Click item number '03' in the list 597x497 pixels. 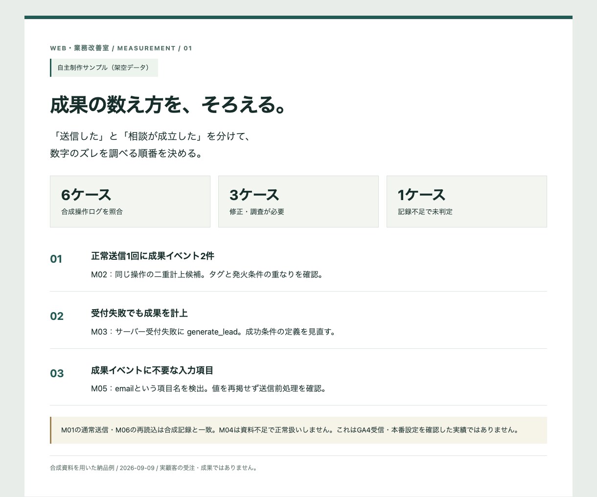tap(57, 373)
